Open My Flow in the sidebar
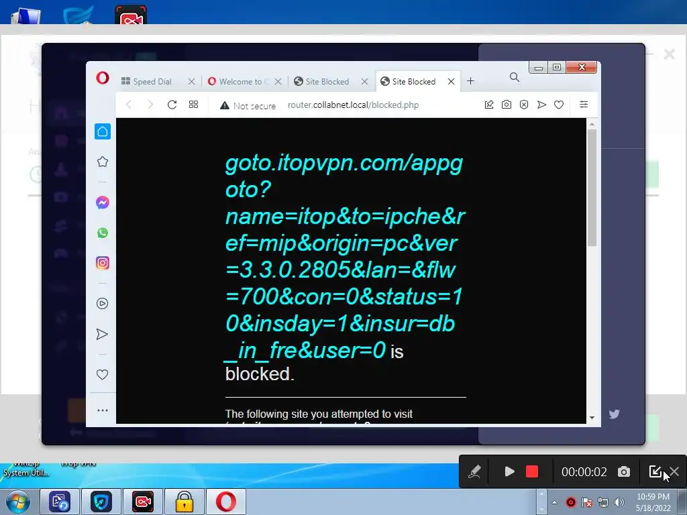Screen dimensions: 687x515 tap(102, 334)
